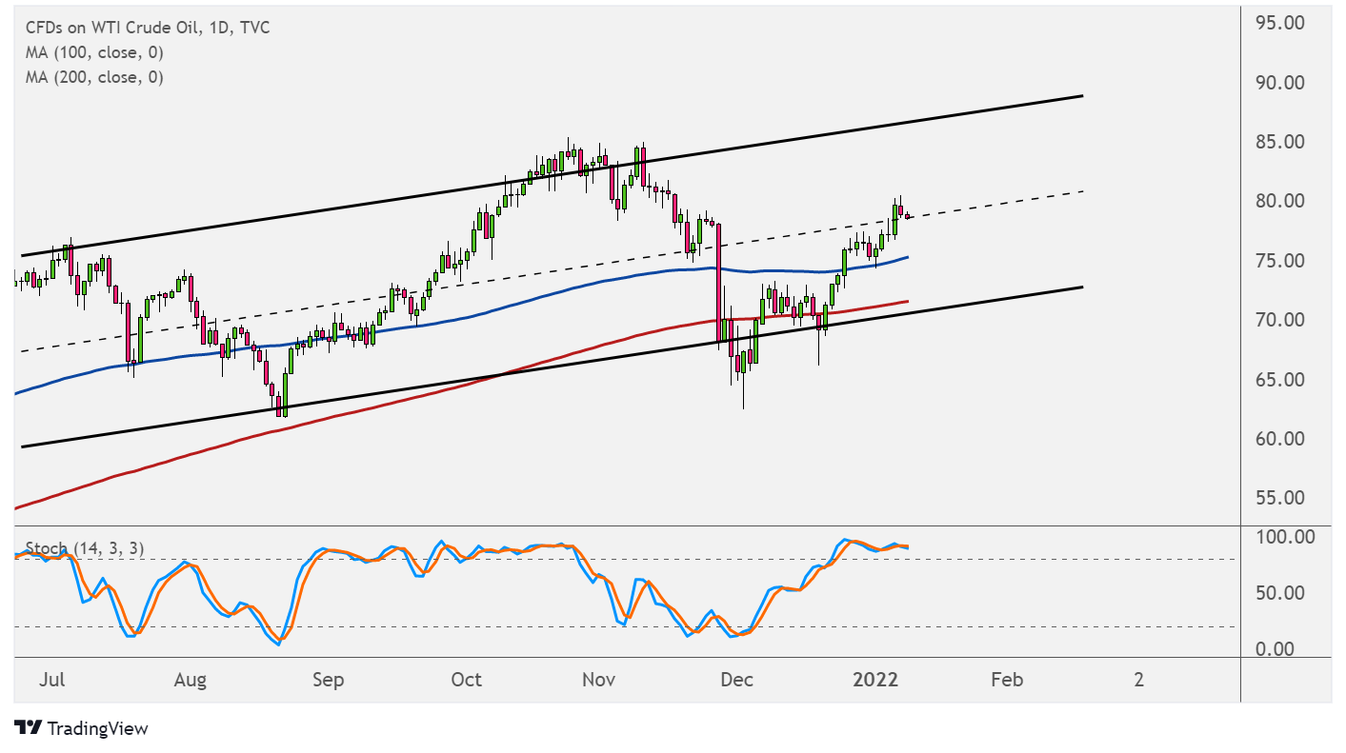Select the MA (200, close, 0) indicator label
This screenshot has height=753, width=1346.
pyautogui.click(x=94, y=77)
